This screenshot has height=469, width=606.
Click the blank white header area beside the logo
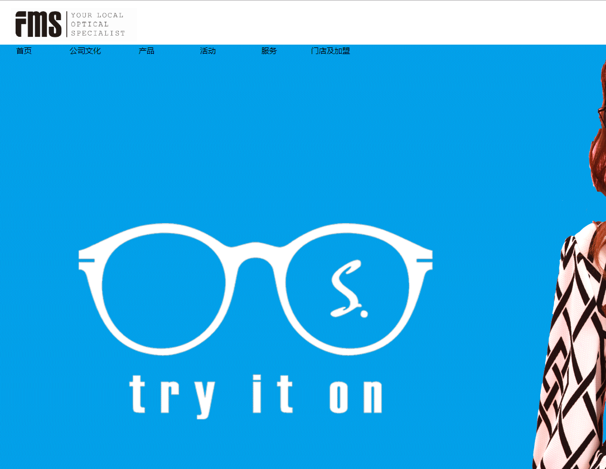click(362, 23)
